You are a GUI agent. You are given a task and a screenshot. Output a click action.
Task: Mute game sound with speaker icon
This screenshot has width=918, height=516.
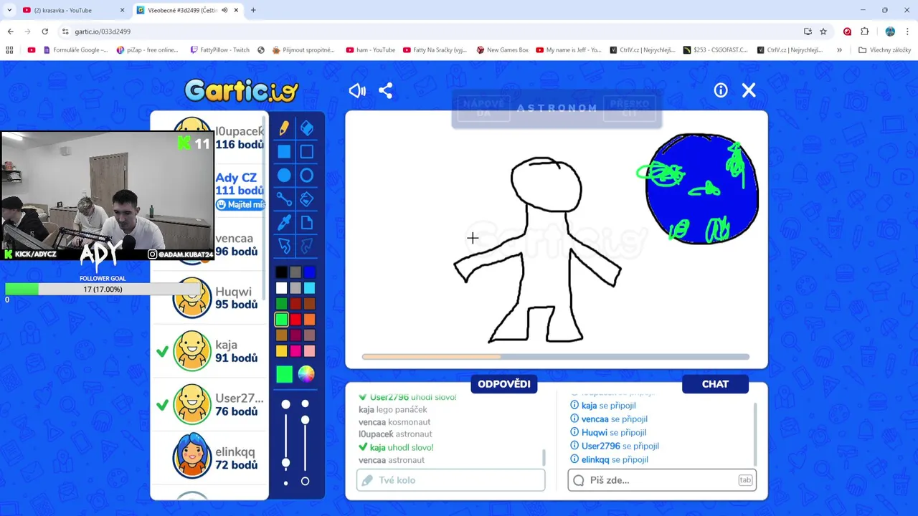357,90
